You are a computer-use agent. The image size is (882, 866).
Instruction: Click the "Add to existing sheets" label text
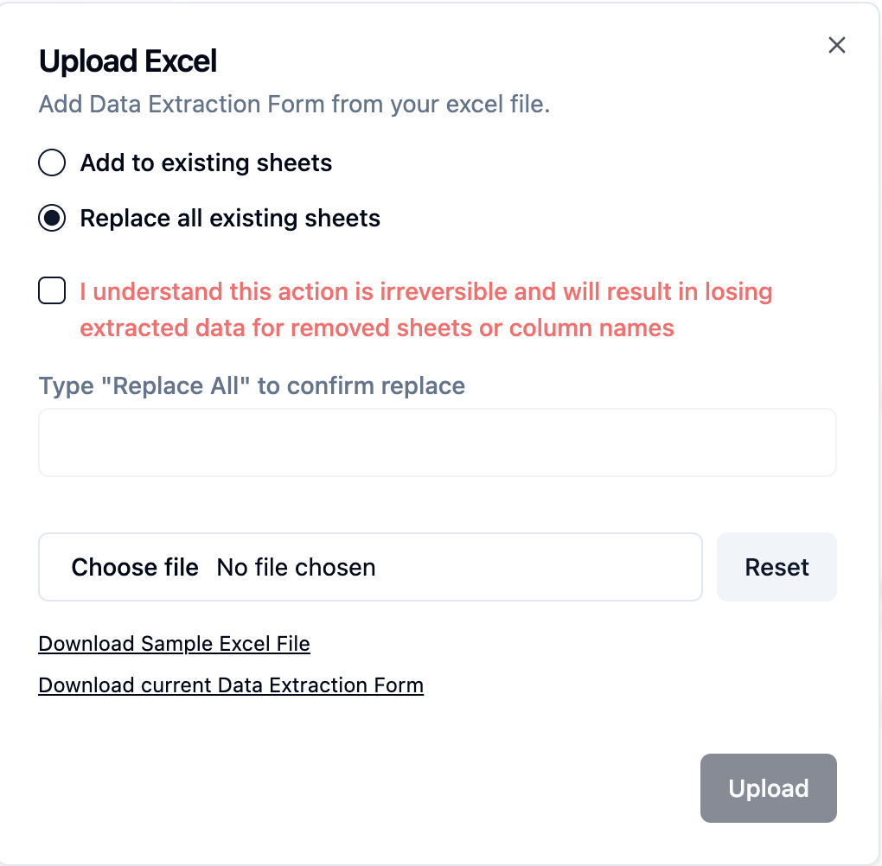(x=206, y=162)
